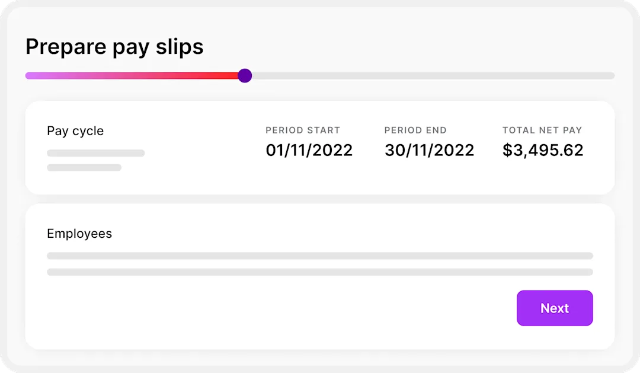Open the Employees section heading
The height and width of the screenshot is (373, 640).
click(x=79, y=234)
